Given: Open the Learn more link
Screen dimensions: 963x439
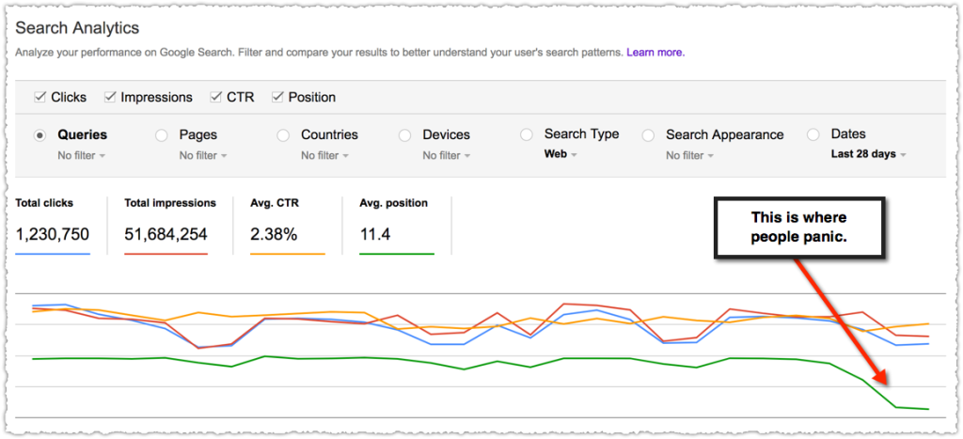Looking at the screenshot, I should pos(655,53).
